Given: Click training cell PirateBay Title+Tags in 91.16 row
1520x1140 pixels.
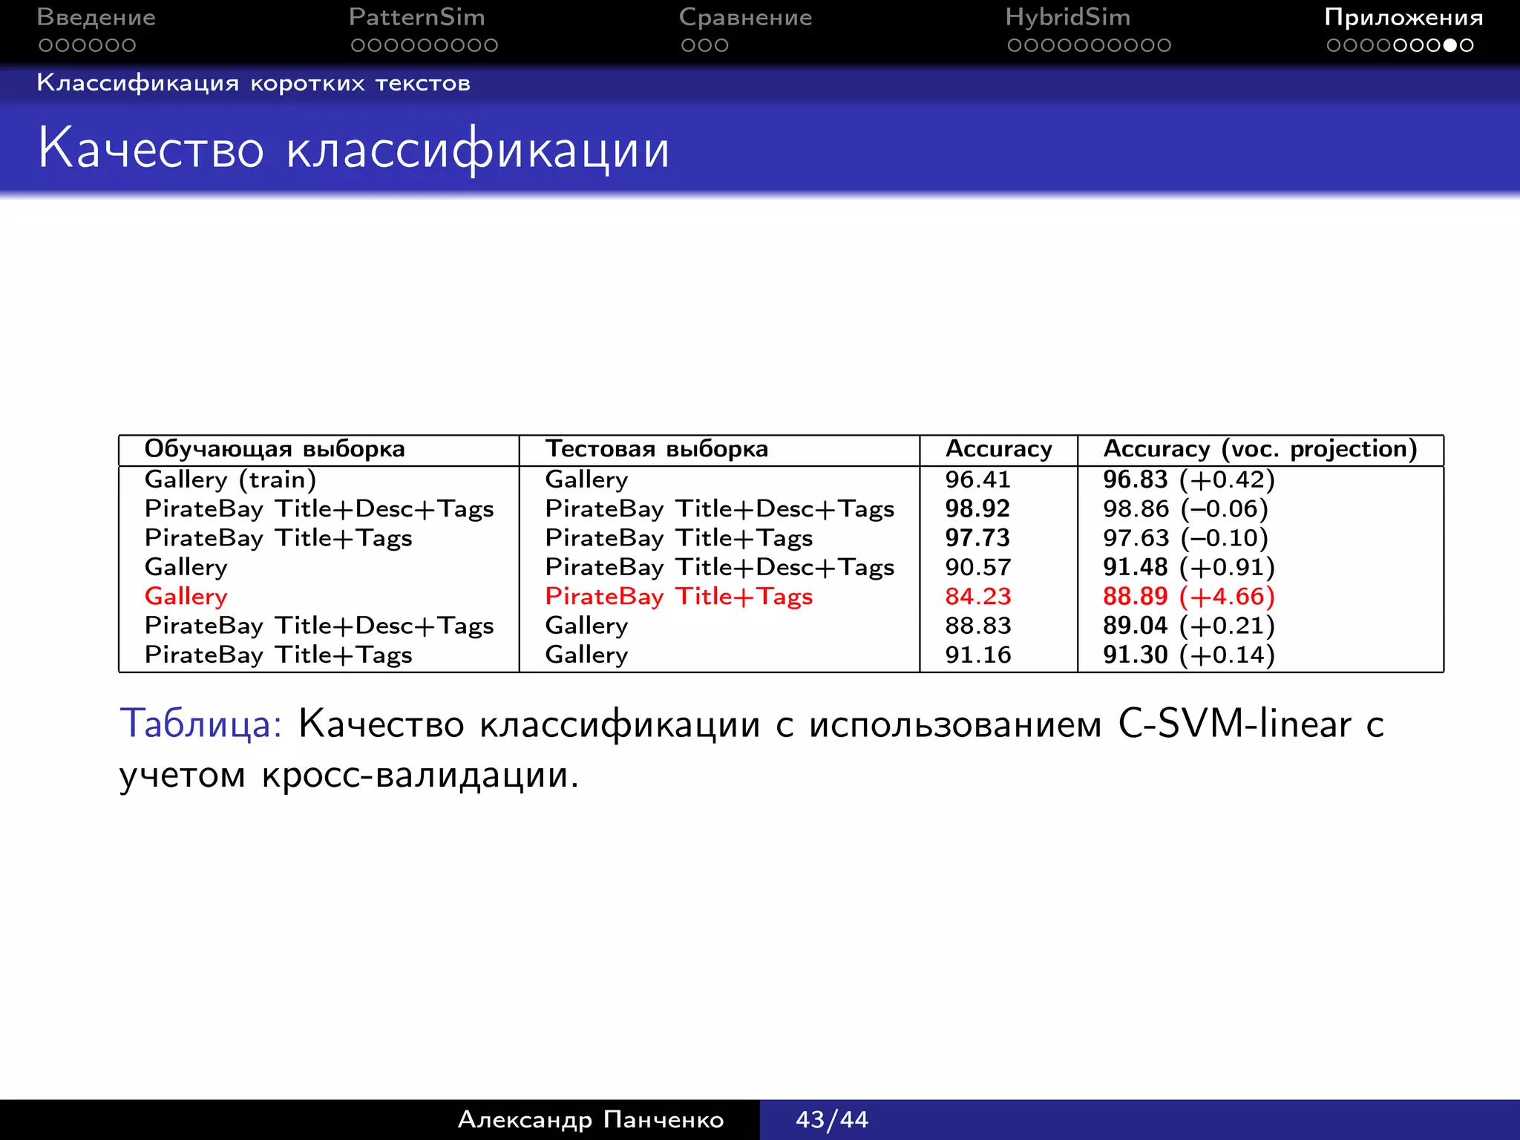Looking at the screenshot, I should coord(278,655).
